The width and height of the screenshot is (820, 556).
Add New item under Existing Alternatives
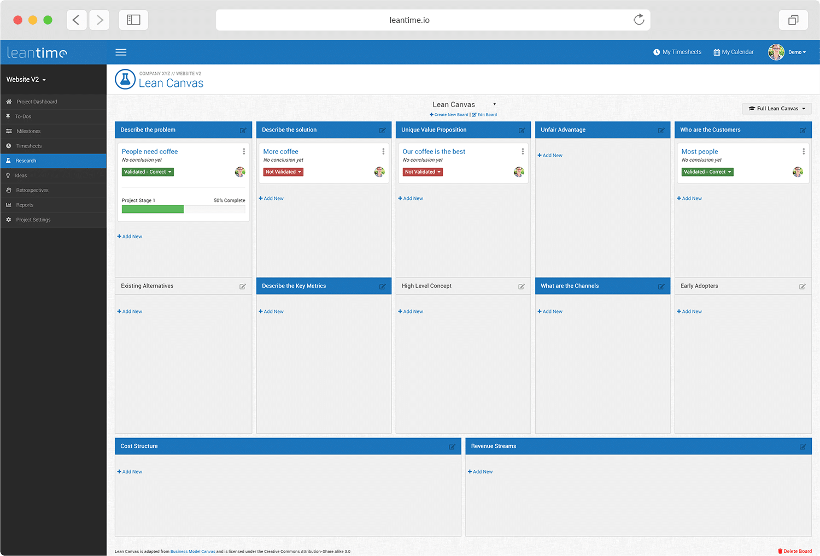(130, 312)
